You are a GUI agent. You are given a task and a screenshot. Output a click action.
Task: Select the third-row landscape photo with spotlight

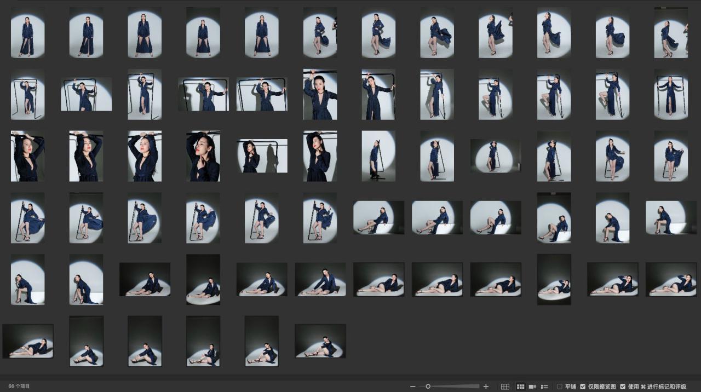(x=496, y=156)
